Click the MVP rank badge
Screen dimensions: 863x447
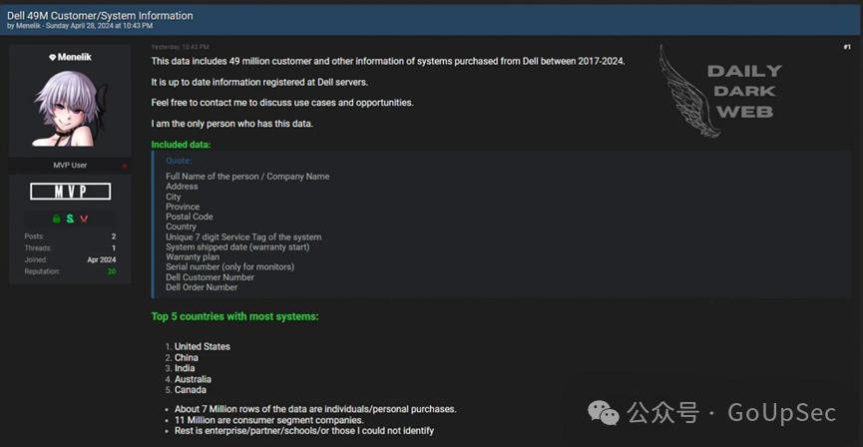70,192
